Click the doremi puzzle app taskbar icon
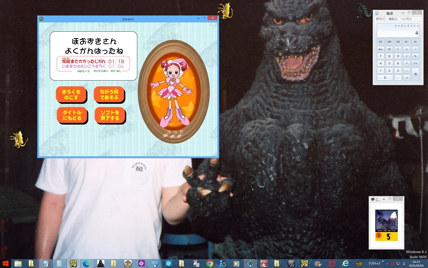The height and width of the screenshot is (268, 428). 73,264
